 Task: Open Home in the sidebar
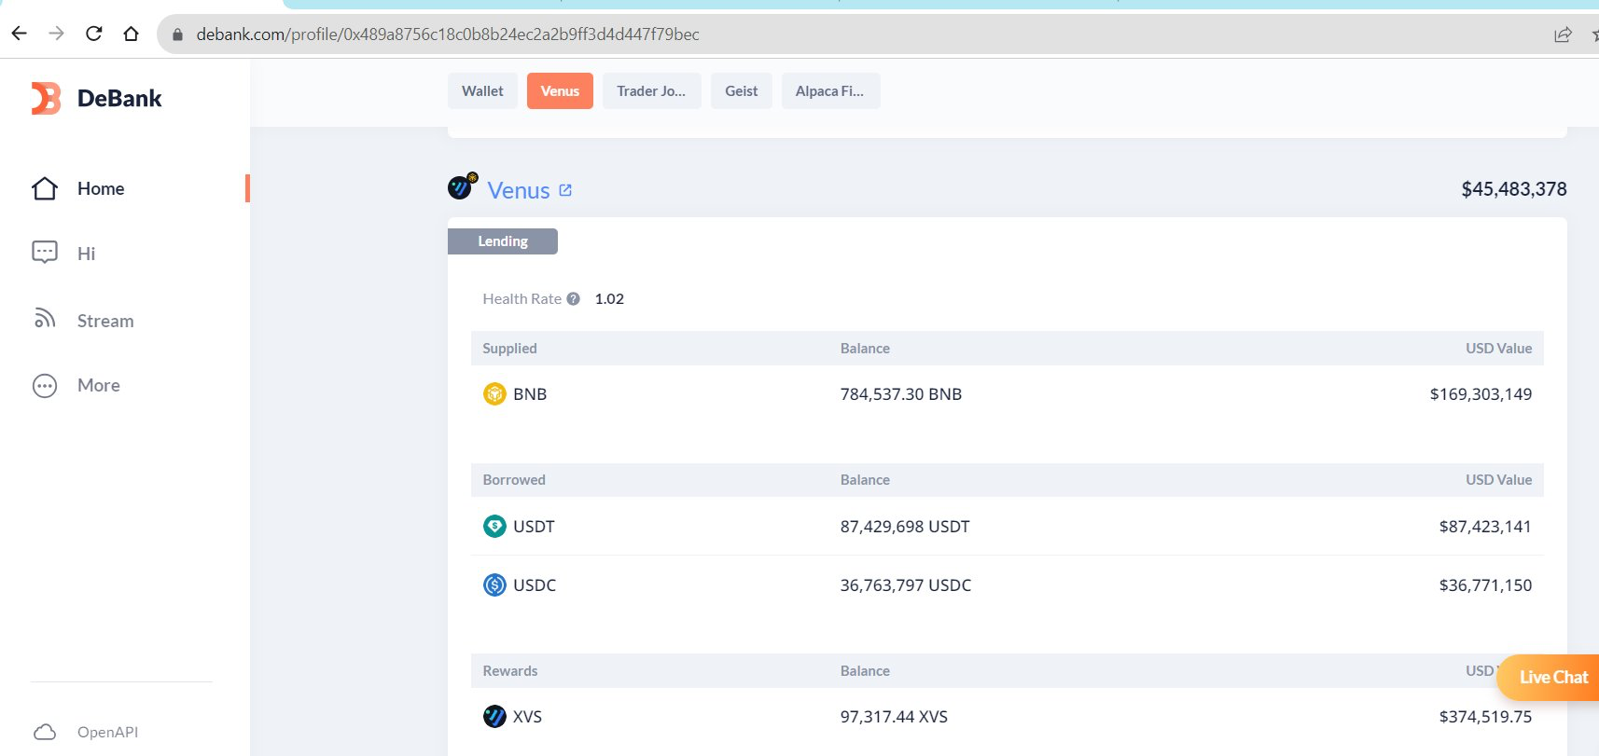(101, 189)
